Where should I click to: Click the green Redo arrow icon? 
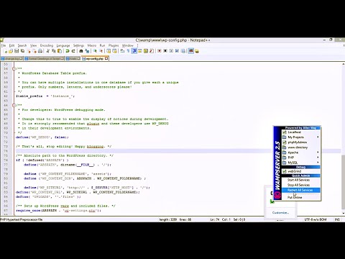point(73,51)
